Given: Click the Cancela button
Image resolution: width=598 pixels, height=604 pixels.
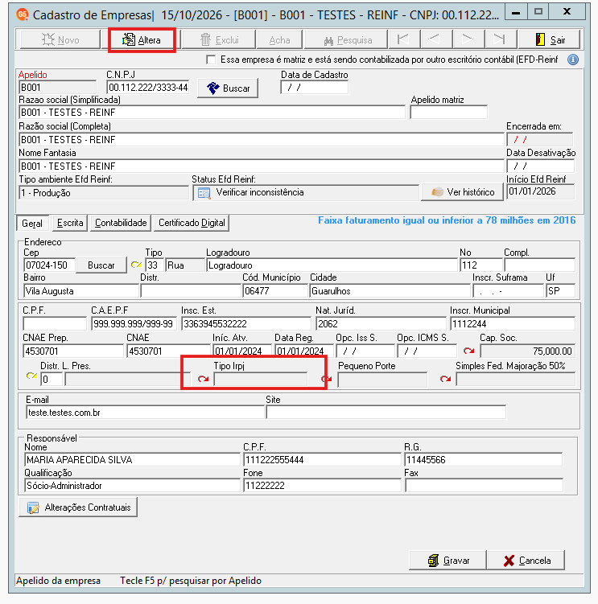Looking at the screenshot, I should tap(526, 561).
